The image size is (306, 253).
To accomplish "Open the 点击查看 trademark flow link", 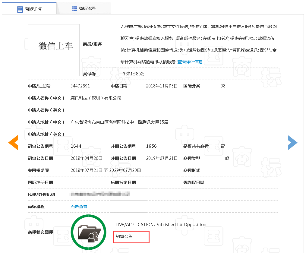I will 79,207.
